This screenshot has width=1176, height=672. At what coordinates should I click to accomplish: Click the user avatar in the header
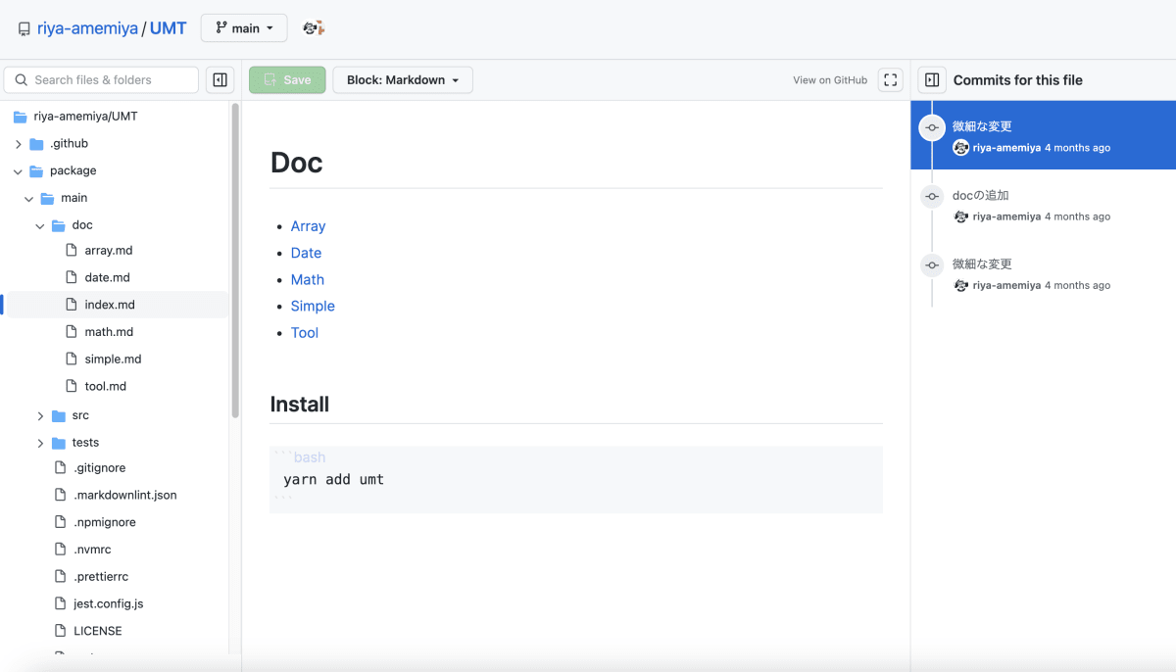coord(314,28)
